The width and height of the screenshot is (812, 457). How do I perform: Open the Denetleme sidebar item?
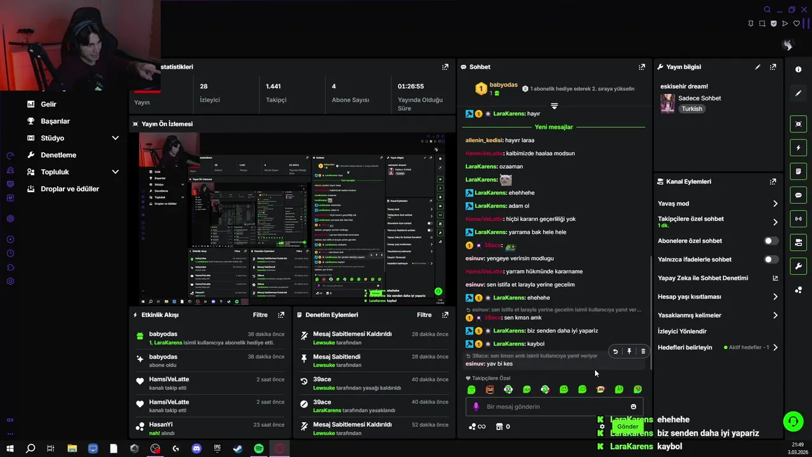click(x=58, y=155)
